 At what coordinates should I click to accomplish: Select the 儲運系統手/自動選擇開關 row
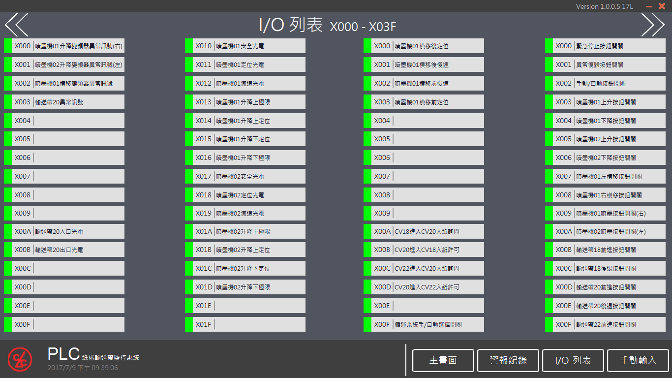(427, 324)
